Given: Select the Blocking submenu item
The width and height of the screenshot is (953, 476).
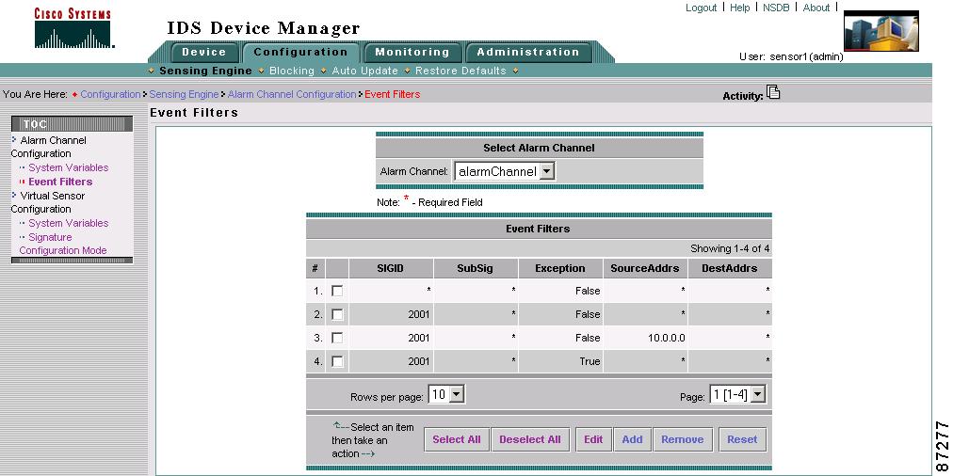Looking at the screenshot, I should (x=291, y=71).
